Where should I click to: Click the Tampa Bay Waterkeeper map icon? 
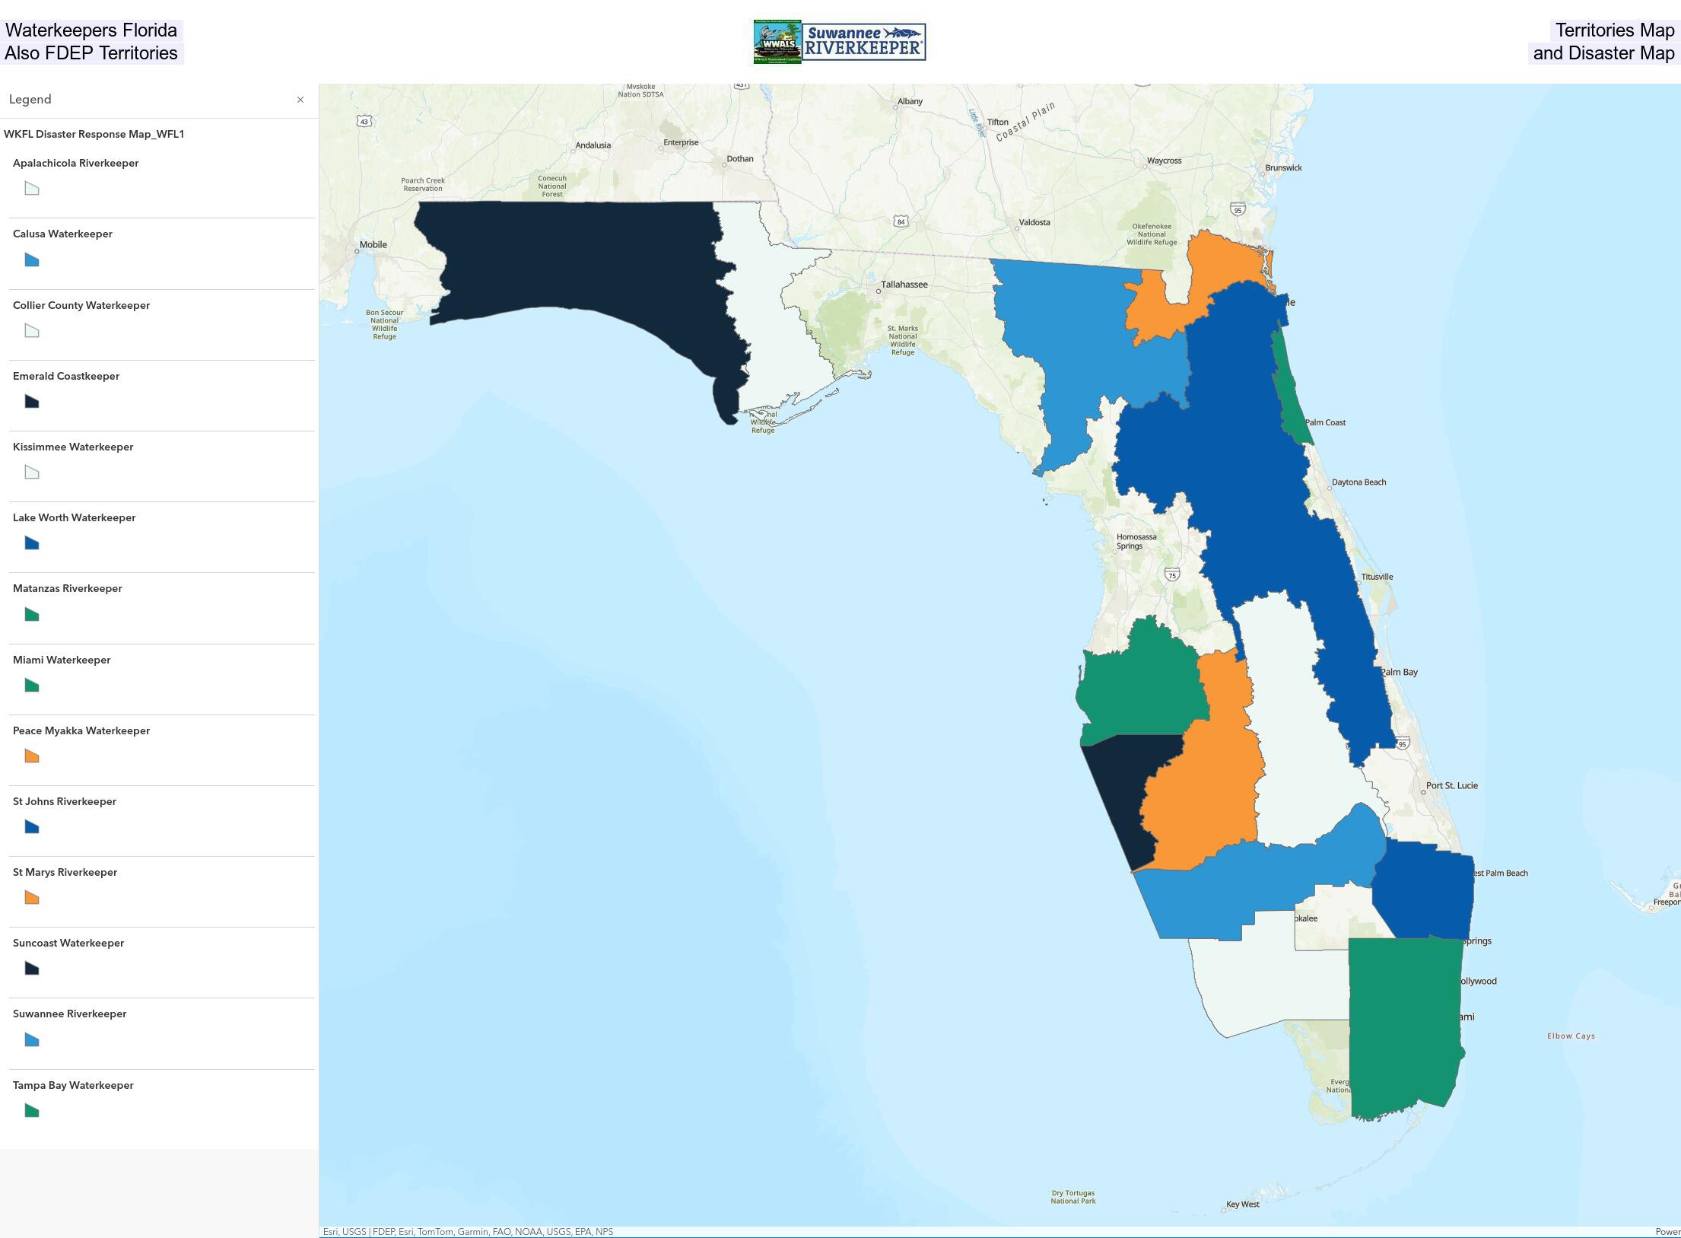[x=30, y=1112]
